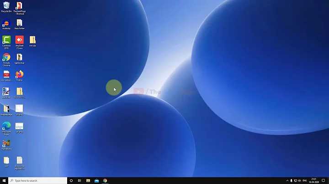329x184 pixels.
Task: Open Task View from the taskbar
Action: click(x=80, y=181)
